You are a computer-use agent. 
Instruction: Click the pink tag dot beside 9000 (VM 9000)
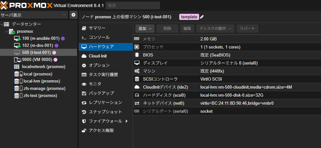[55, 60]
